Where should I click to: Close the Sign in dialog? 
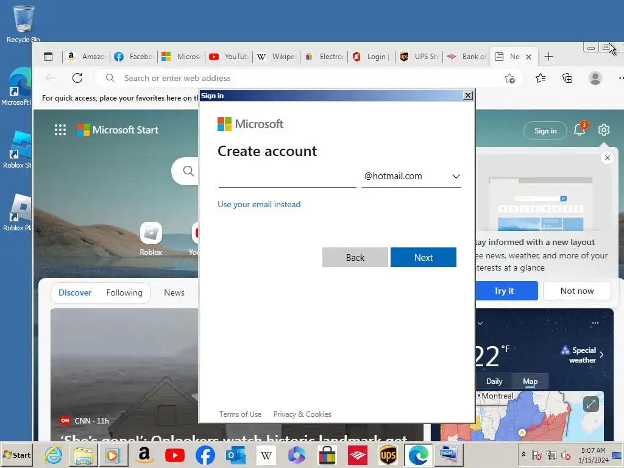pyautogui.click(x=468, y=96)
